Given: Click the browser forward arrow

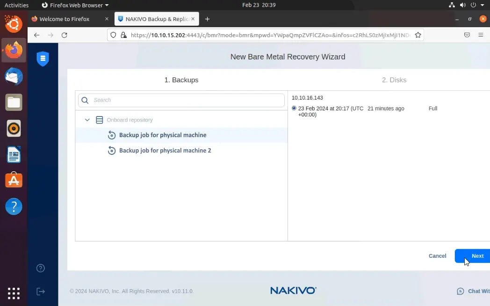Looking at the screenshot, I should [x=50, y=35].
